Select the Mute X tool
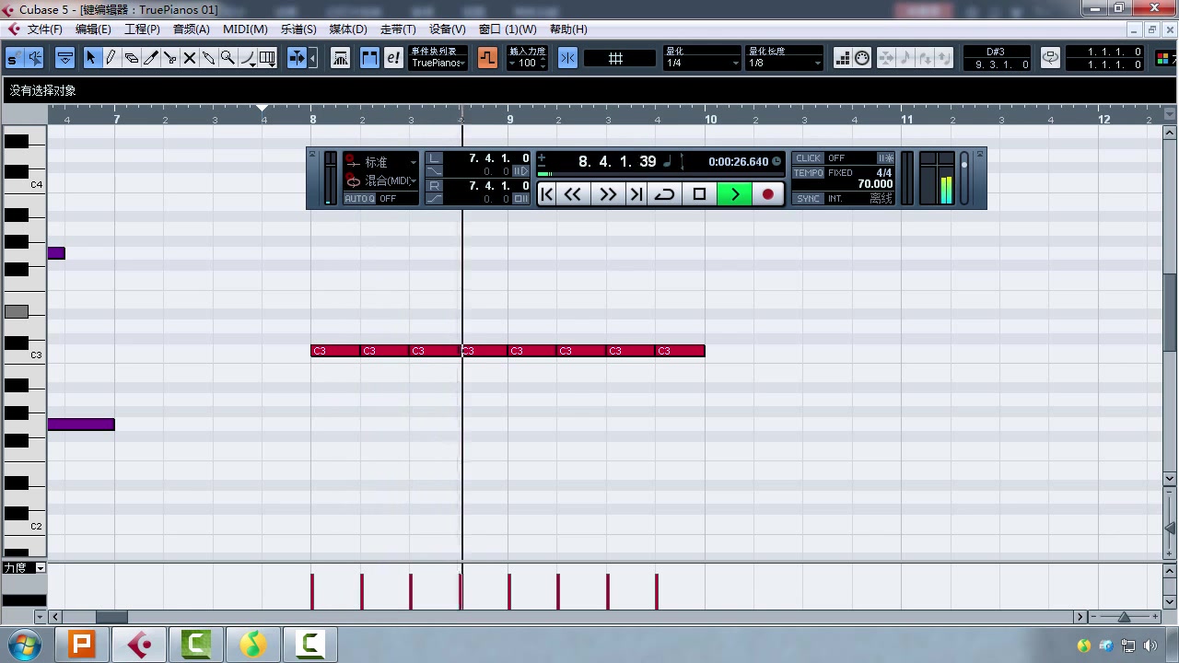The width and height of the screenshot is (1179, 663). click(x=189, y=58)
